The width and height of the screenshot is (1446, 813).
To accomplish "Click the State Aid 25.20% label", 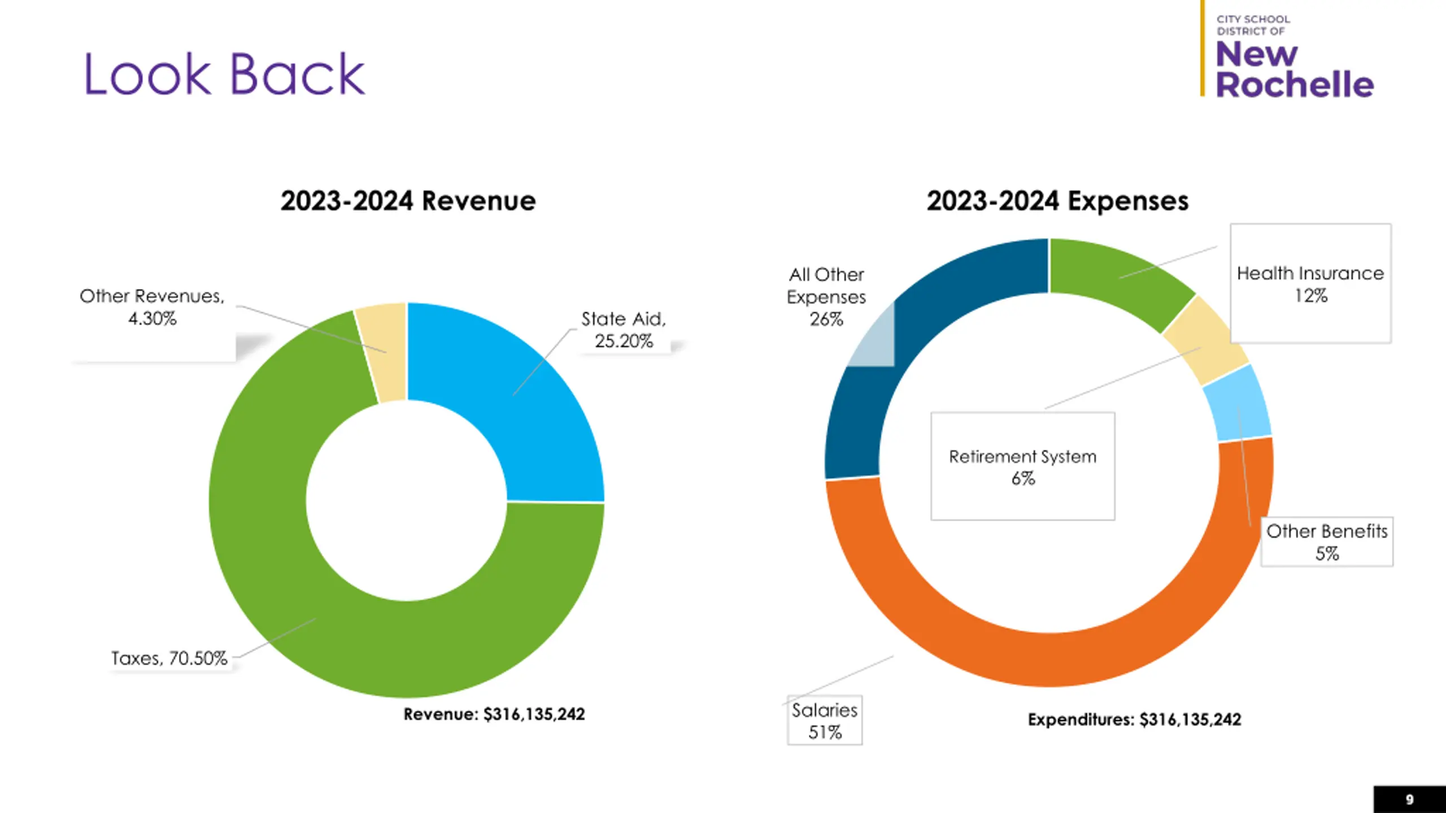I will coord(624,330).
